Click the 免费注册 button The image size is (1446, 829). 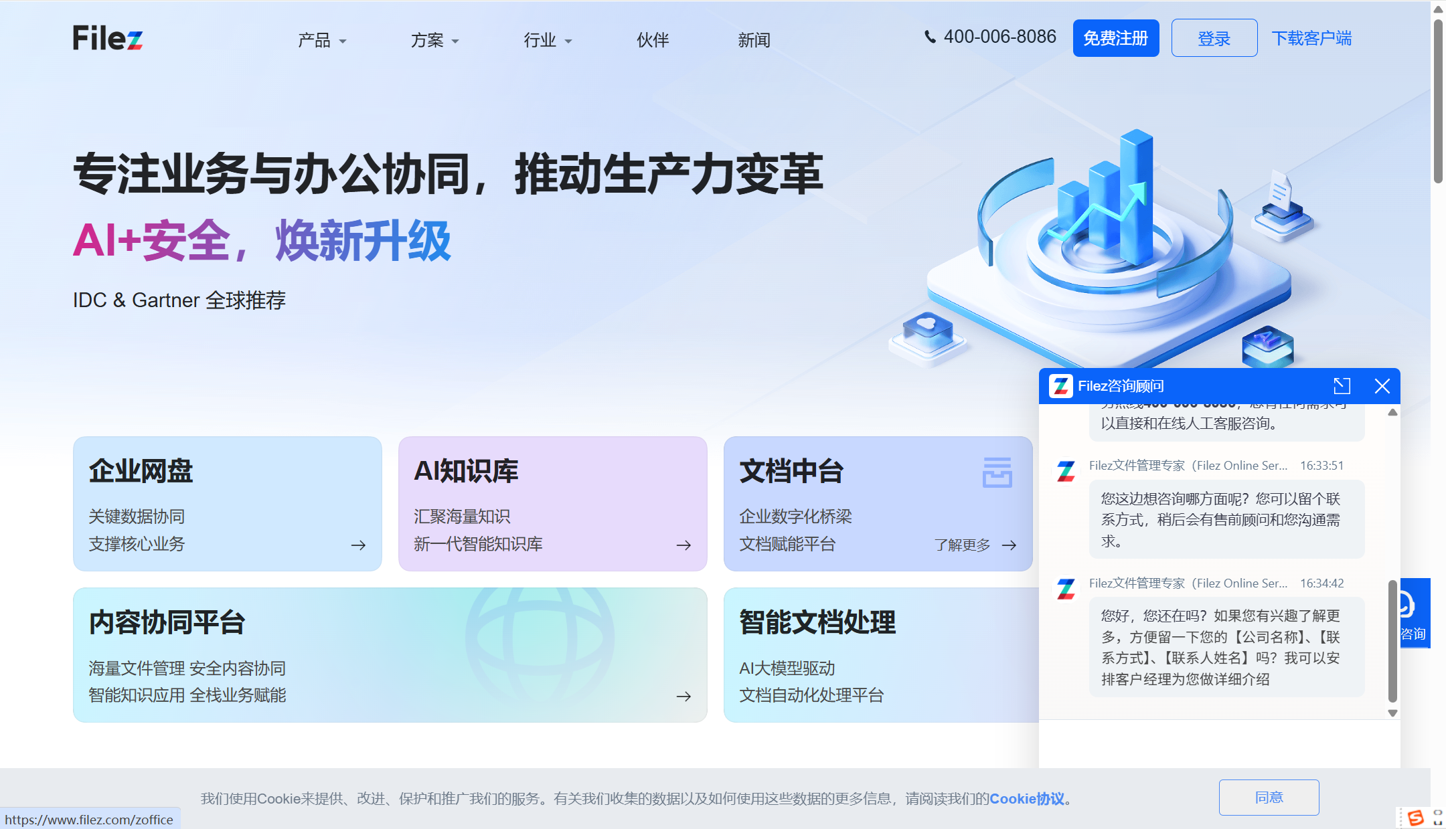tap(1115, 38)
